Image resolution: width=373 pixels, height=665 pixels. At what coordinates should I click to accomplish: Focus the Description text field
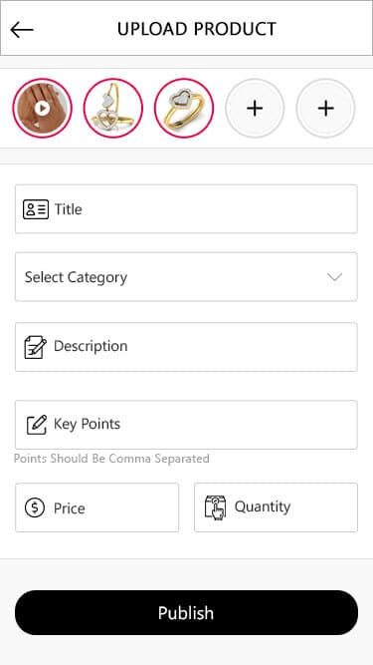[186, 347]
